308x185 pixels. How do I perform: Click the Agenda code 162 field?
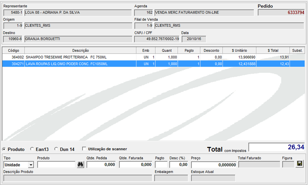tap(144, 13)
